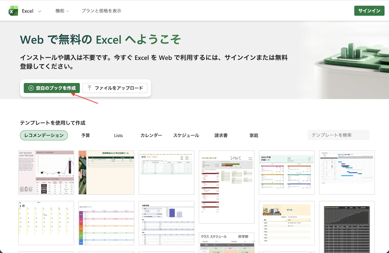Select the 家庭 template tab
This screenshot has height=253, width=389.
coord(254,135)
